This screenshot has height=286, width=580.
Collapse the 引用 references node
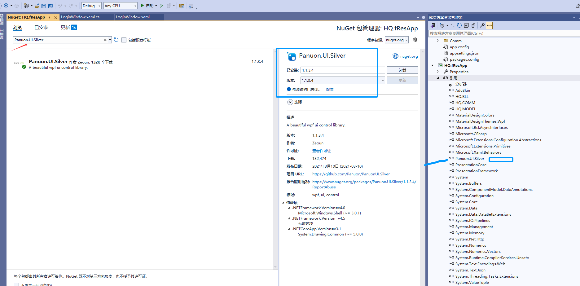[x=437, y=78]
